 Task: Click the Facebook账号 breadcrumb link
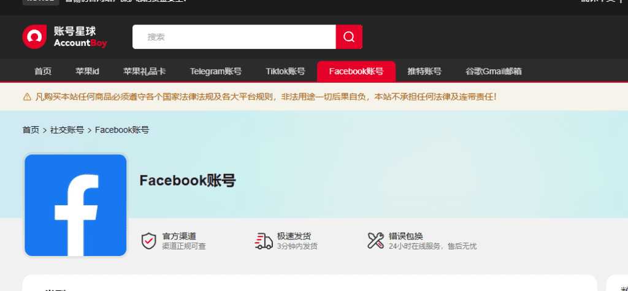click(x=122, y=130)
